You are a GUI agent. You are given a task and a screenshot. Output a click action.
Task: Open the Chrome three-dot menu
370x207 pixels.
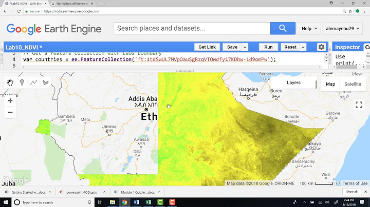(x=364, y=11)
